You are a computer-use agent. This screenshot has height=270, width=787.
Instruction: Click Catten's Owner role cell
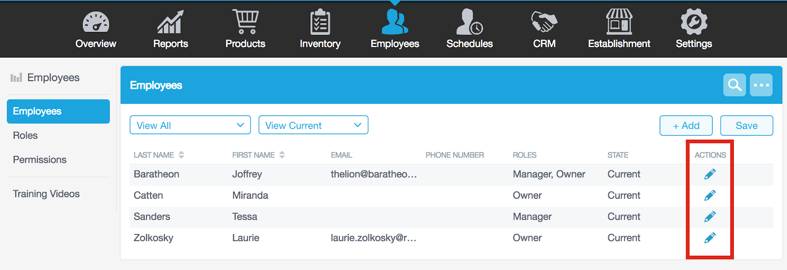point(527,195)
